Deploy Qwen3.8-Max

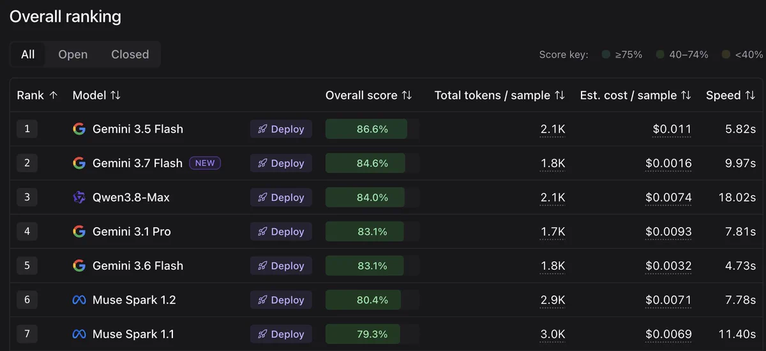[281, 197]
